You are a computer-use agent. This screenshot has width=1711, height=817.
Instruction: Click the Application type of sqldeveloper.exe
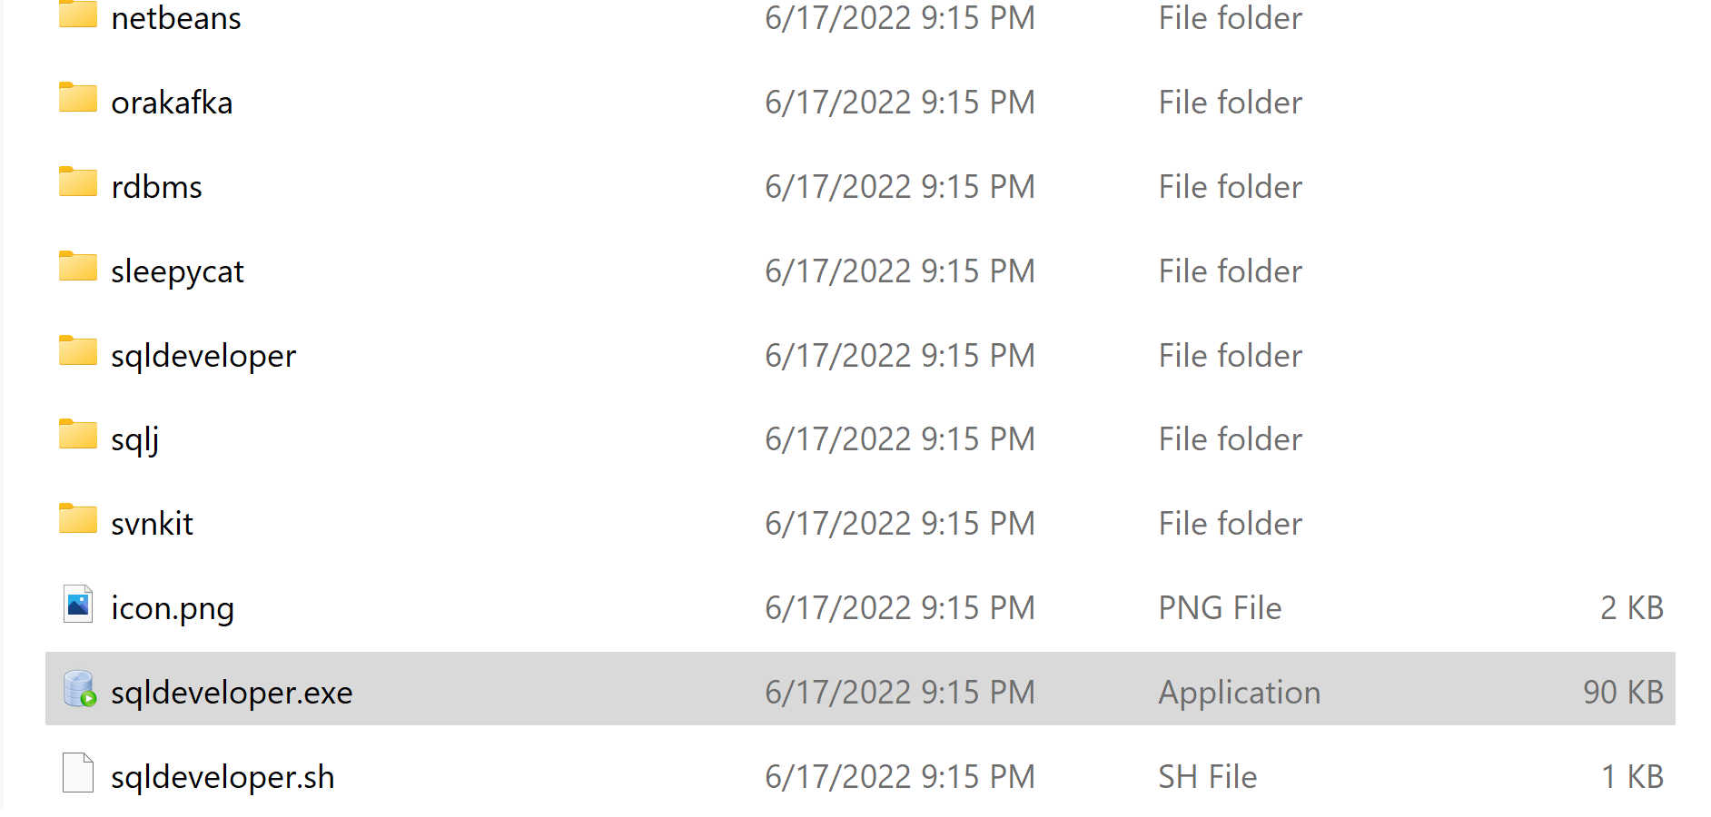[x=1240, y=693]
